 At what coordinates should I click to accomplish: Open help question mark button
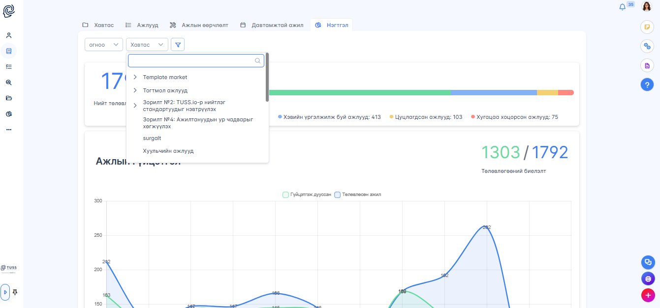(x=647, y=84)
